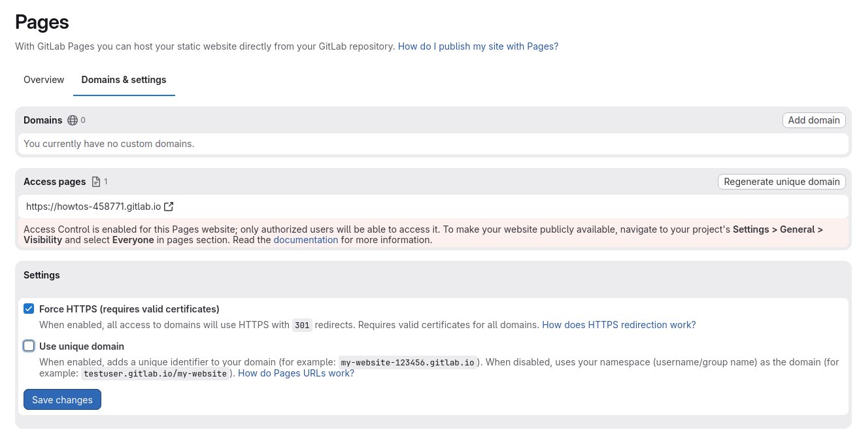The height and width of the screenshot is (436, 859).
Task: Click the my-website-123456.gitlab.io example code
Action: 407,363
